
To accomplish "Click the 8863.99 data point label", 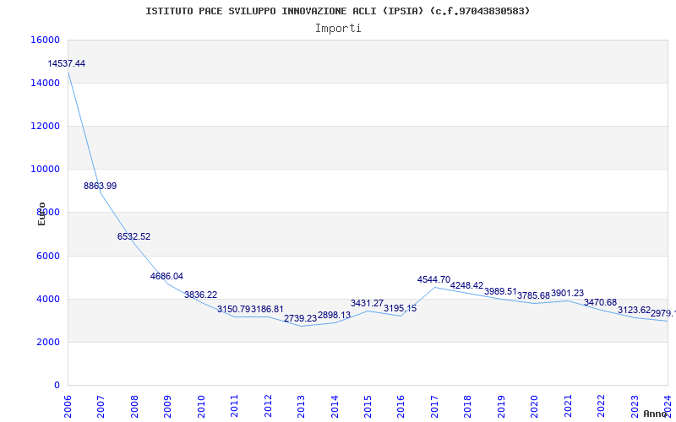I will click(100, 186).
